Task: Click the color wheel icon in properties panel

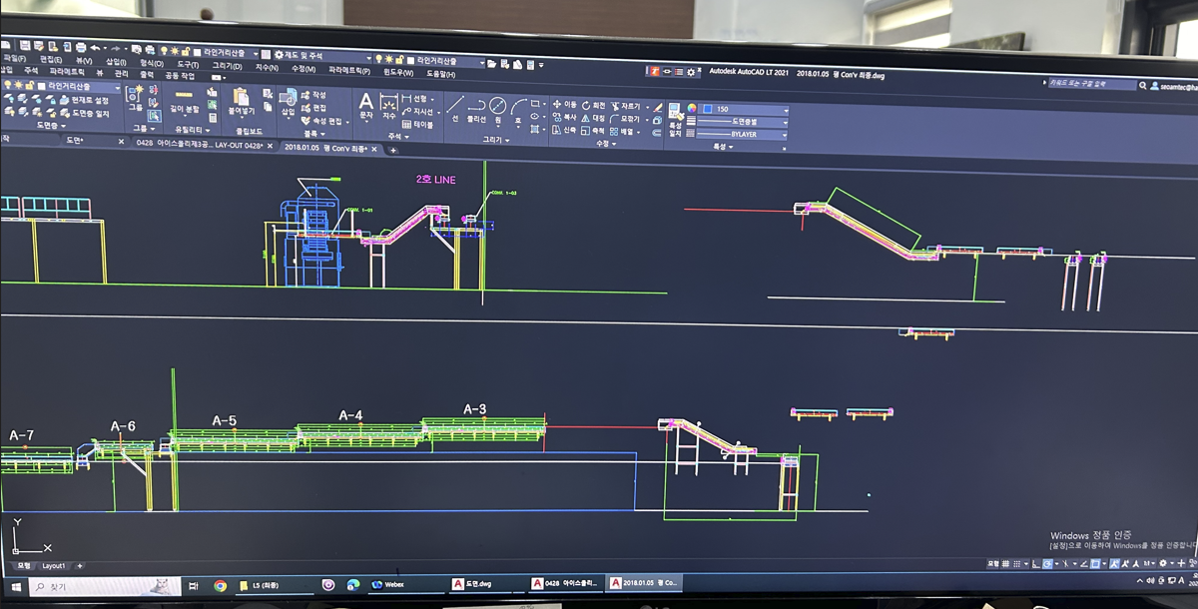Action: pos(691,108)
